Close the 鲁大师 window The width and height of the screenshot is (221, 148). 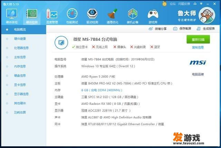214,4
